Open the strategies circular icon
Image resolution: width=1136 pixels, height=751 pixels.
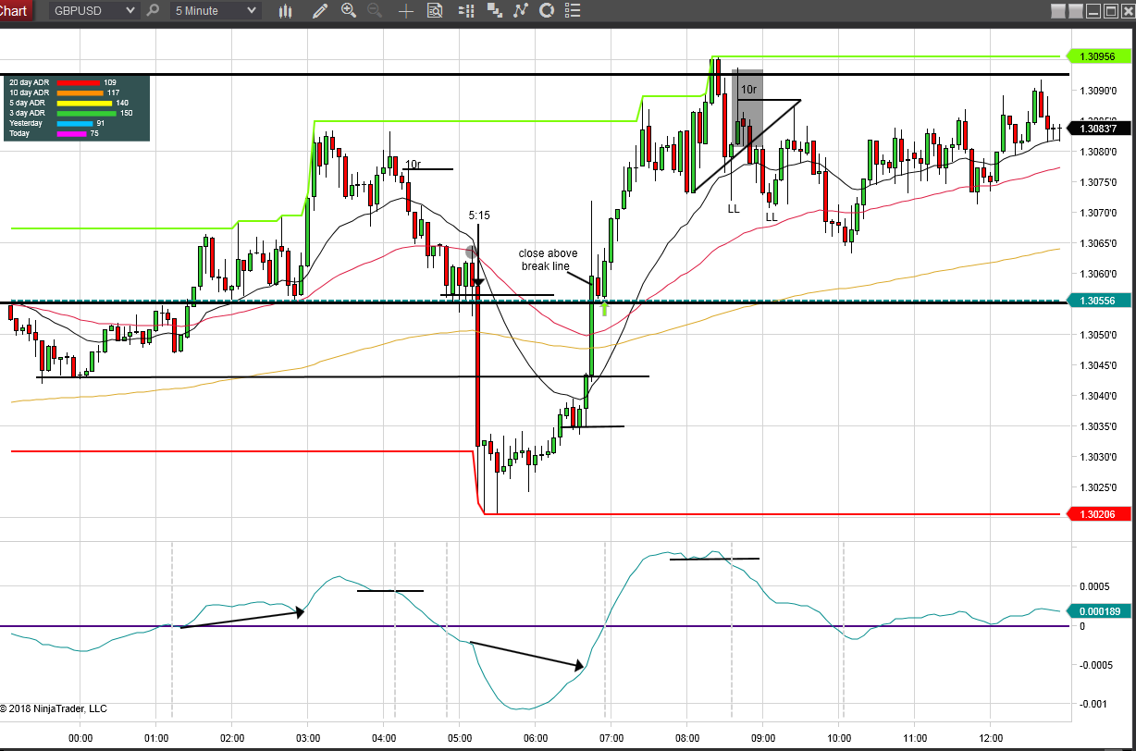tap(547, 11)
